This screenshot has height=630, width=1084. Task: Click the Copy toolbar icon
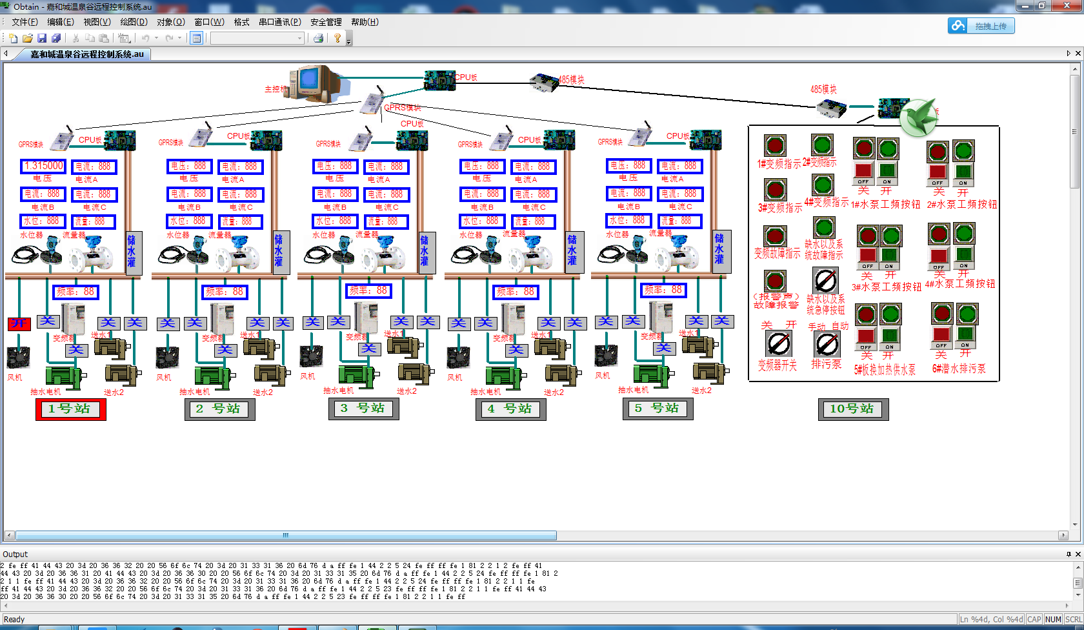coord(90,38)
